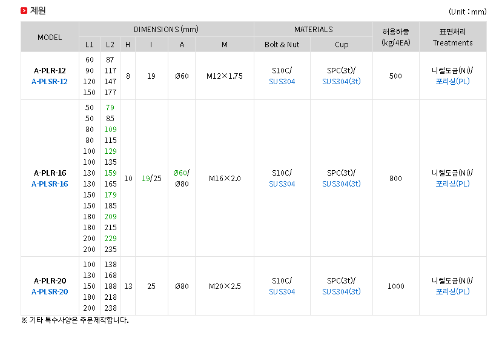Select L2 value 138

tap(110, 265)
